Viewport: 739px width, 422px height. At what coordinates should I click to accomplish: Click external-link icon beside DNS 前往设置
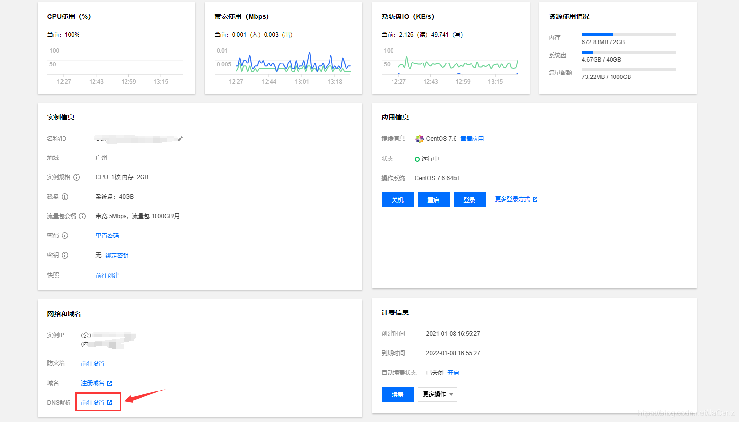click(x=110, y=403)
